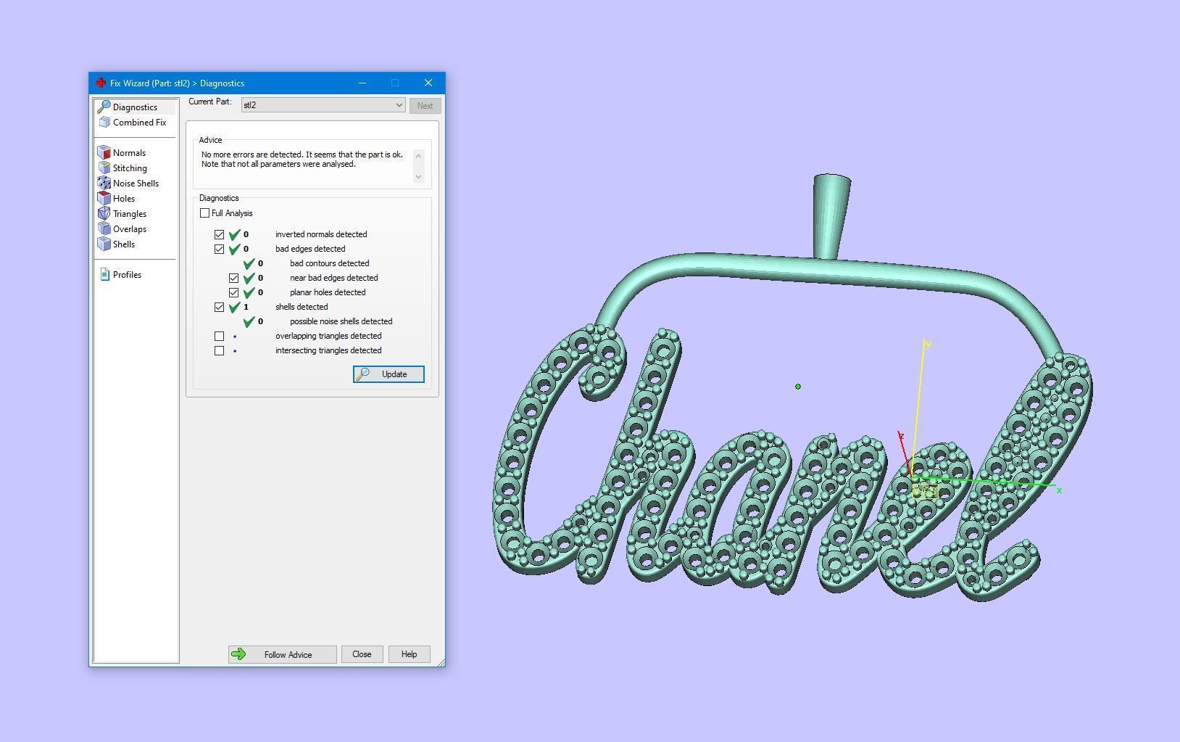Click the Diagnostics magnifier icon in sidebar
This screenshot has height=742, width=1180.
[104, 107]
